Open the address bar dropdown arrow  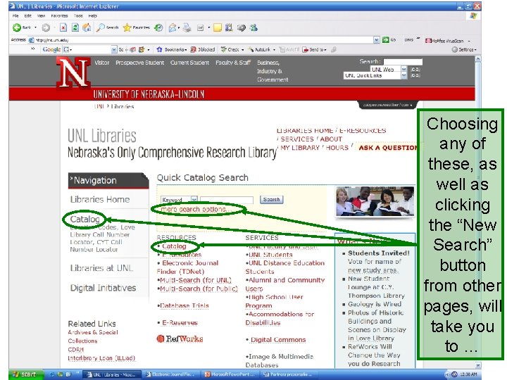click(x=376, y=39)
